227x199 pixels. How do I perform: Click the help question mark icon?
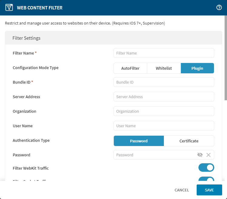(219, 8)
